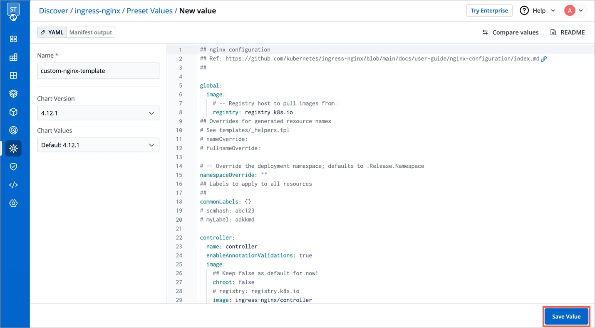Image resolution: width=595 pixels, height=328 pixels.
Task: Open the code brackets sidebar icon
Action: point(13,185)
